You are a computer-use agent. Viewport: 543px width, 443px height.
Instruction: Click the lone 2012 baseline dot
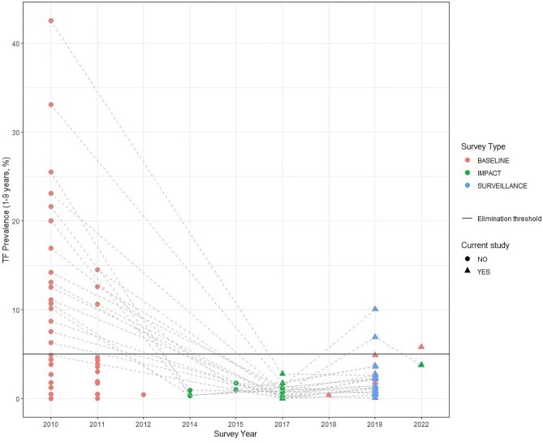144,395
